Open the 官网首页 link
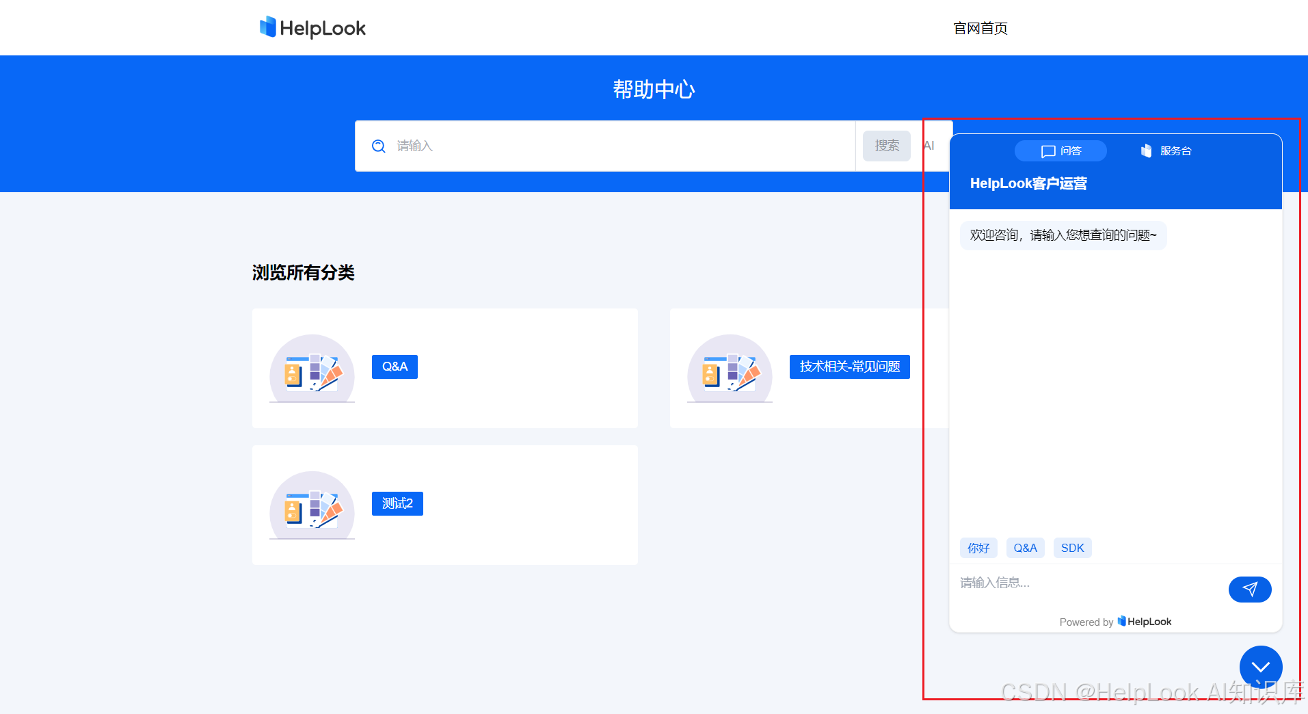The image size is (1308, 714). (980, 28)
